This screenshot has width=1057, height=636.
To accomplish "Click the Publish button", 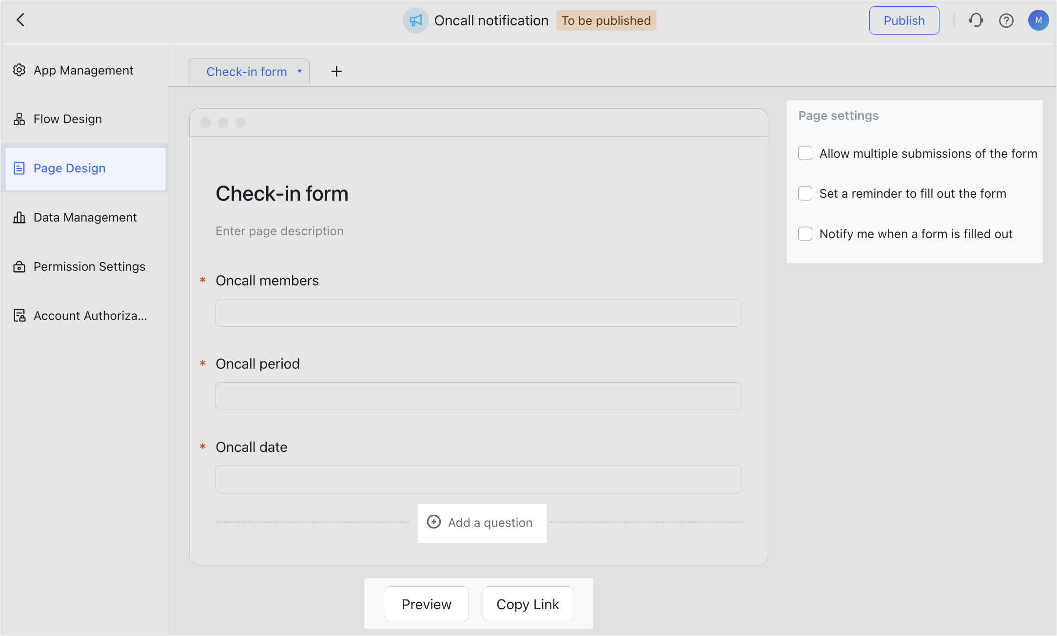I will [904, 20].
